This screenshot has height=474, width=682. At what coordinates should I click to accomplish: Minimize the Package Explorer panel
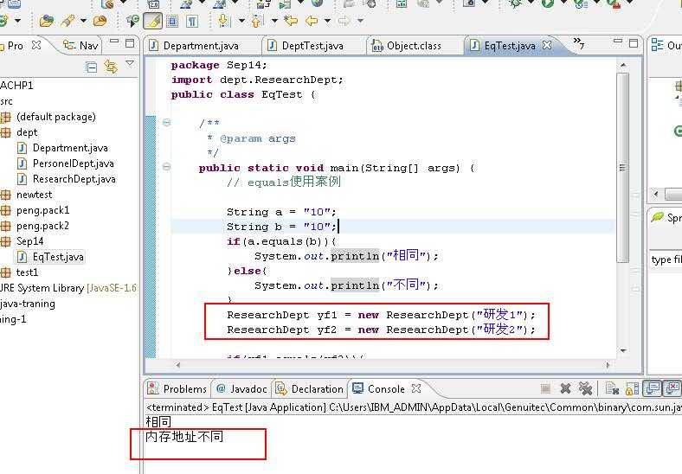(x=114, y=42)
